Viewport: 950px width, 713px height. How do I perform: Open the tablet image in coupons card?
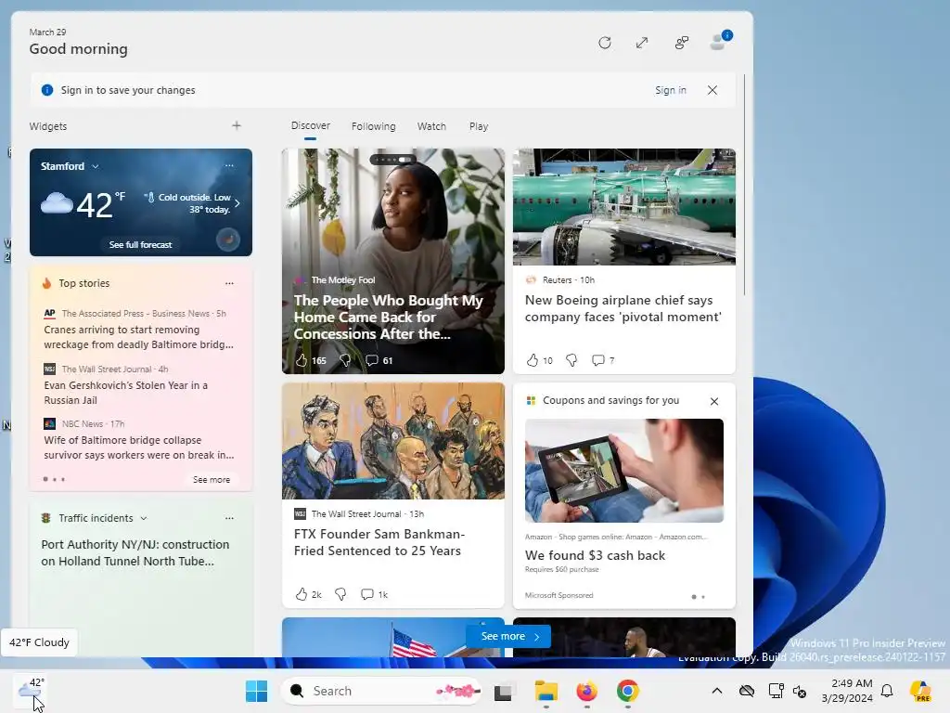pyautogui.click(x=624, y=471)
